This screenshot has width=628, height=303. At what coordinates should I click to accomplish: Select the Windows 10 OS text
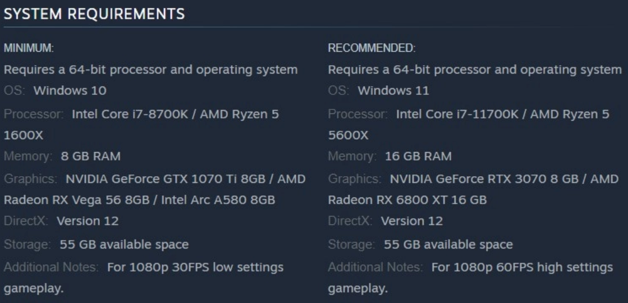click(x=70, y=90)
